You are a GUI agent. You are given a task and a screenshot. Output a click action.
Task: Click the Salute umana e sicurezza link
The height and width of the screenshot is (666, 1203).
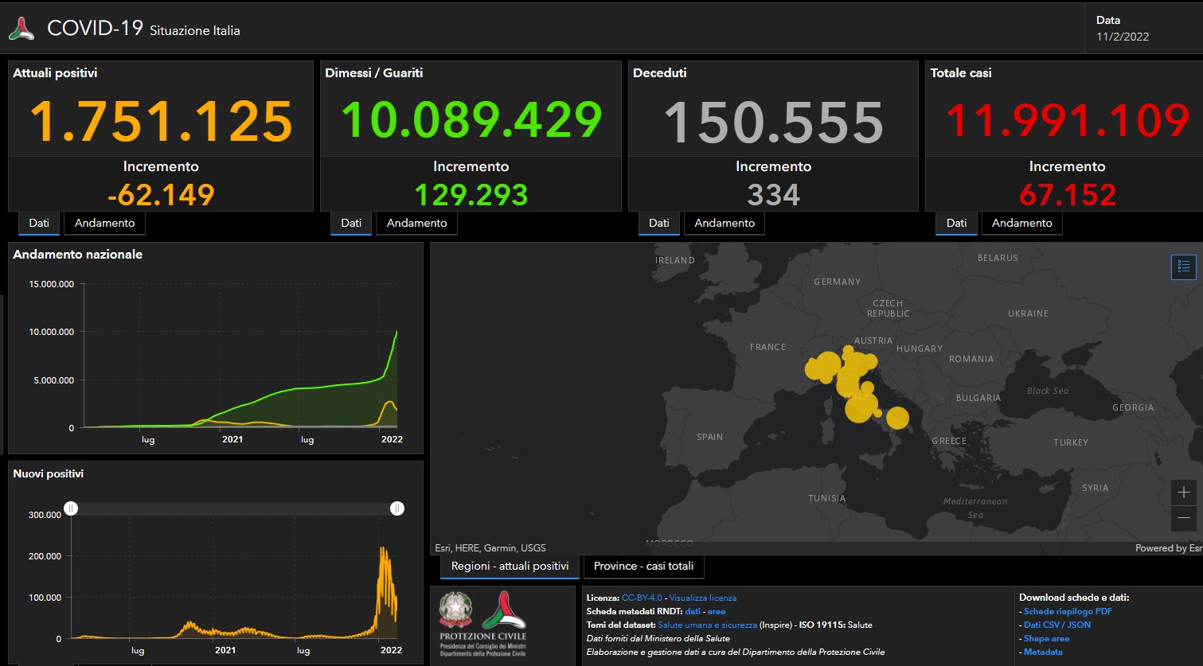pos(707,625)
